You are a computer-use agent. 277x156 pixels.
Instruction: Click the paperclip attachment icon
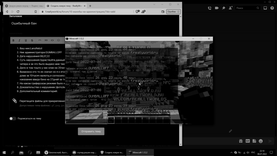click(x=15, y=101)
